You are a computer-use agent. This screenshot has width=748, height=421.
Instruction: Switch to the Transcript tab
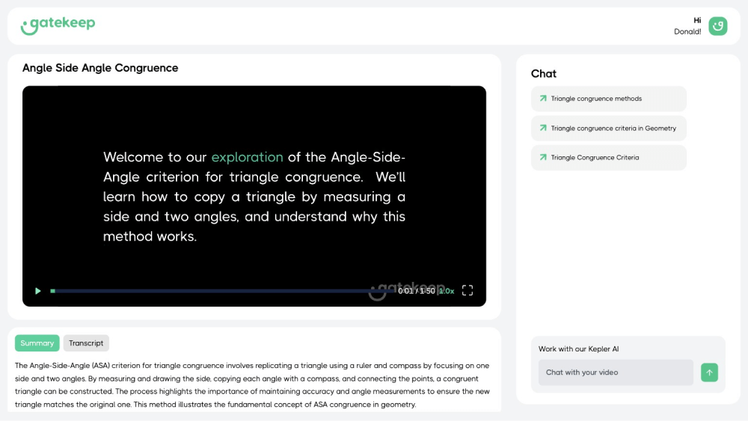click(86, 343)
